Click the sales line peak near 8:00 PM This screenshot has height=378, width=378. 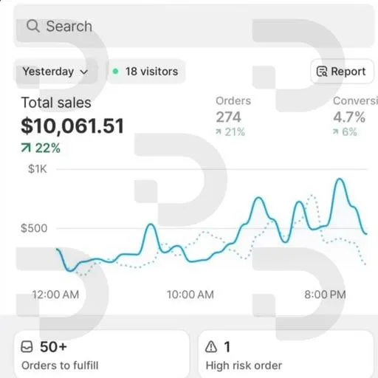[340, 179]
